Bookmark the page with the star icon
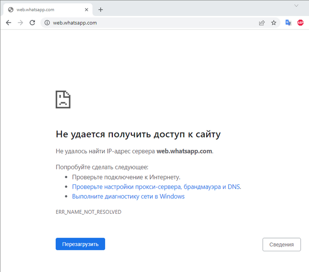This screenshot has height=272, width=309. click(x=274, y=23)
